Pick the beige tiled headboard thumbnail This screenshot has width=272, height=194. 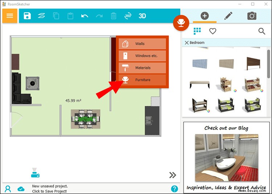click(x=226, y=64)
